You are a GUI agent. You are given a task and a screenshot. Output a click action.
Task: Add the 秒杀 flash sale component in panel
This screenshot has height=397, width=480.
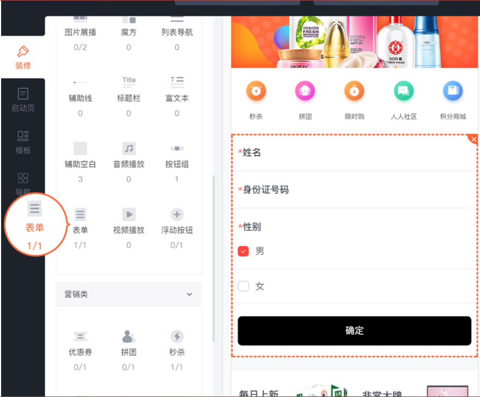tap(177, 352)
